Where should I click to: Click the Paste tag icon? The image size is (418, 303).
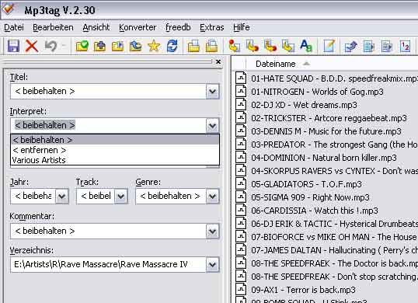click(211, 46)
